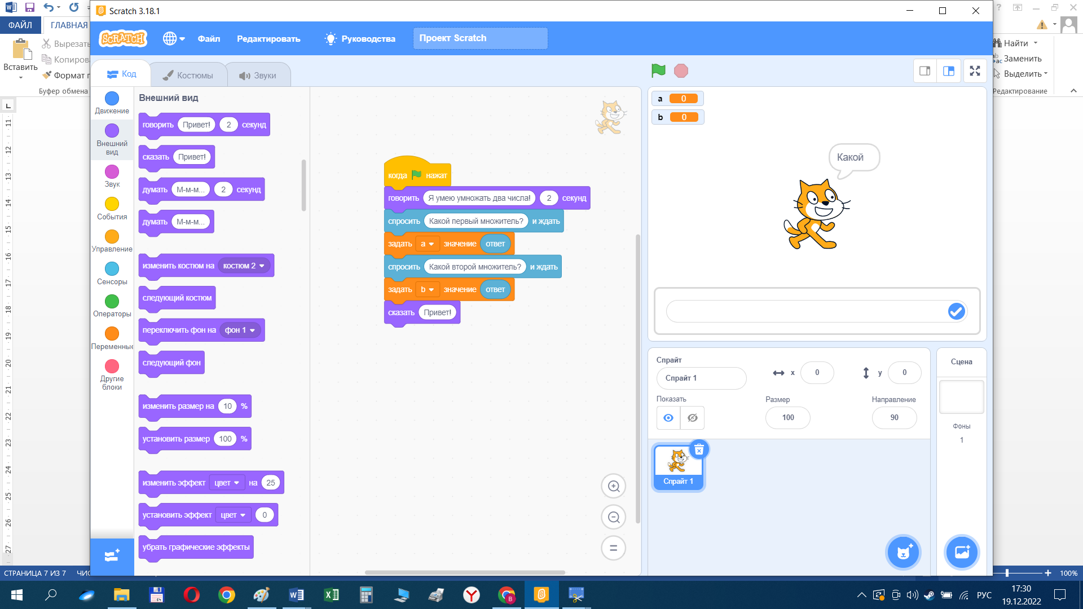Open the Внешний вид category

112,139
